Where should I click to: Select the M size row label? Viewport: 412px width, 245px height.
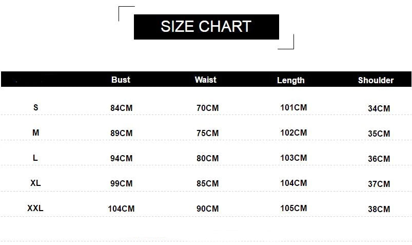(x=35, y=133)
